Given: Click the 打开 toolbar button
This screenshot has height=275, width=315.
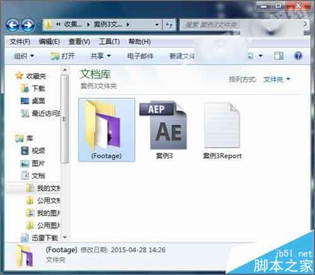Looking at the screenshot, I should (x=63, y=56).
